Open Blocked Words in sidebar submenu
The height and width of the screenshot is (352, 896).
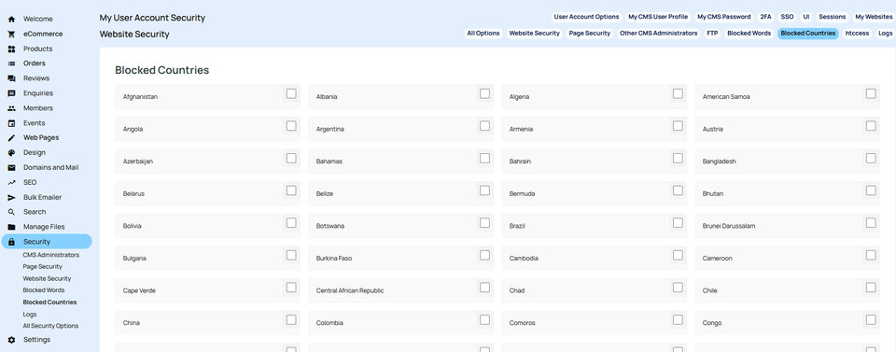tap(44, 290)
